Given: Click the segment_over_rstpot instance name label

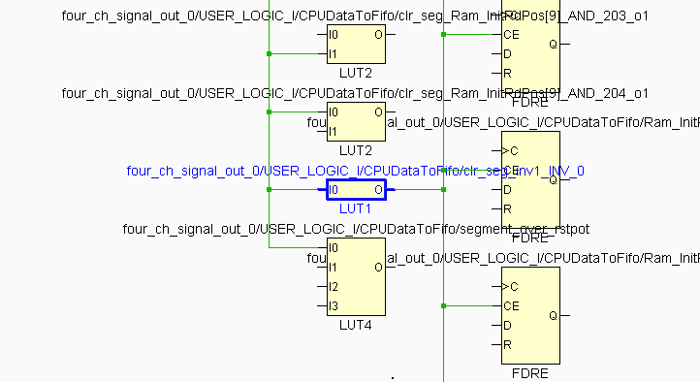Looking at the screenshot, I should click(356, 229).
